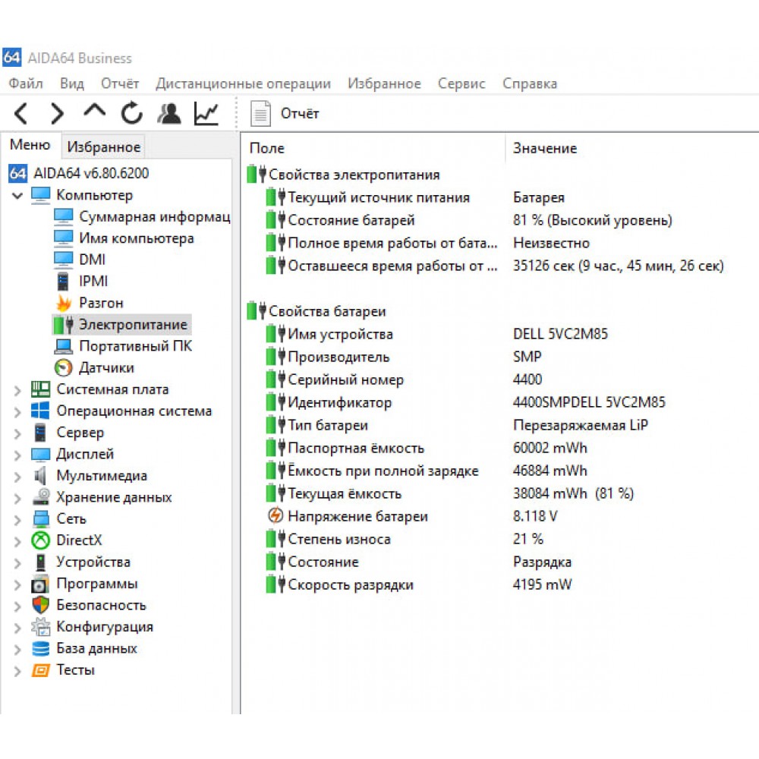Click the AIDA64 logo in the title bar
Viewport: 759px width, 759px height.
pyautogui.click(x=11, y=57)
